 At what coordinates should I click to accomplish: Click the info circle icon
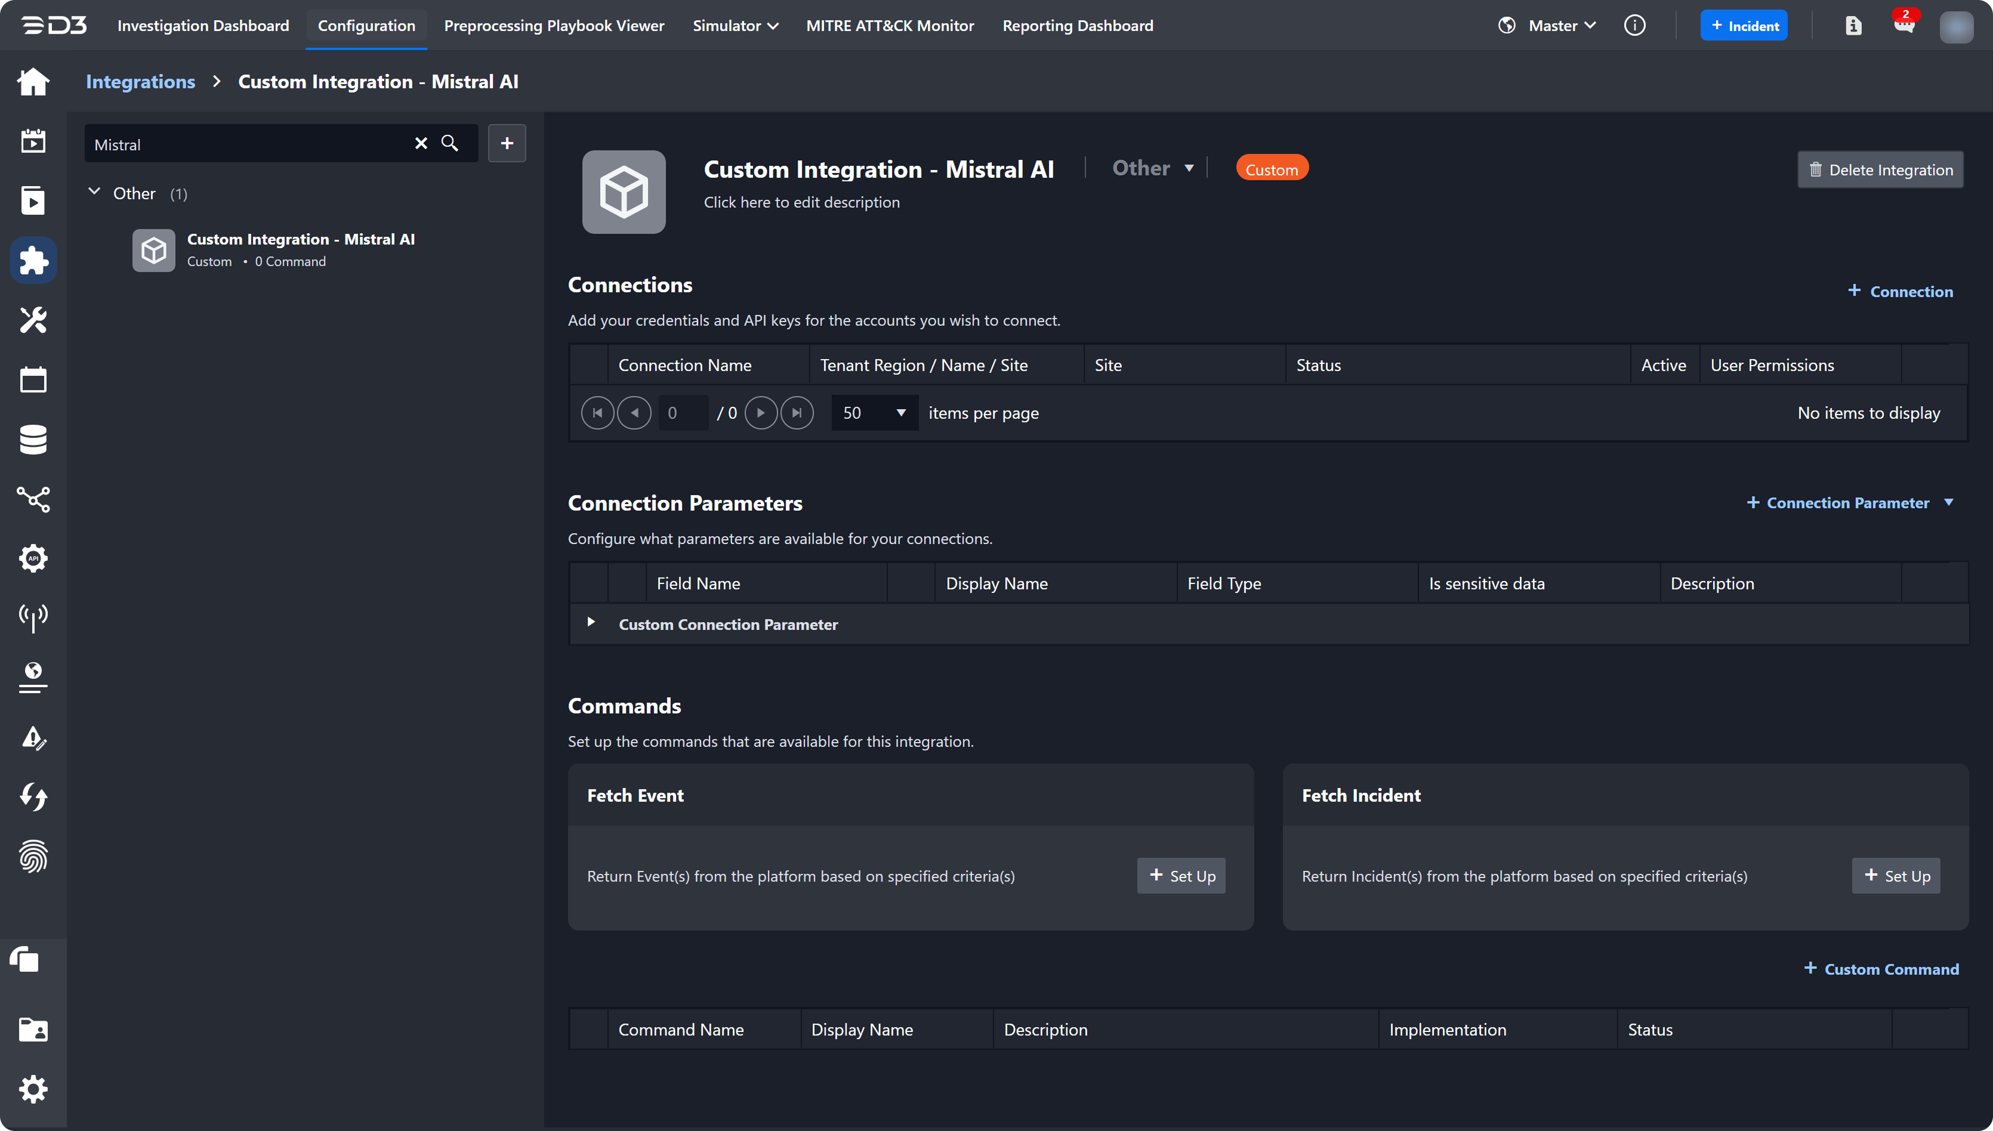1635,26
